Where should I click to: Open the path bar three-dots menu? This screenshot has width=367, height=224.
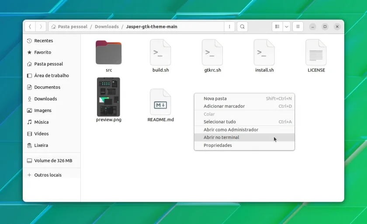pyautogui.click(x=229, y=27)
